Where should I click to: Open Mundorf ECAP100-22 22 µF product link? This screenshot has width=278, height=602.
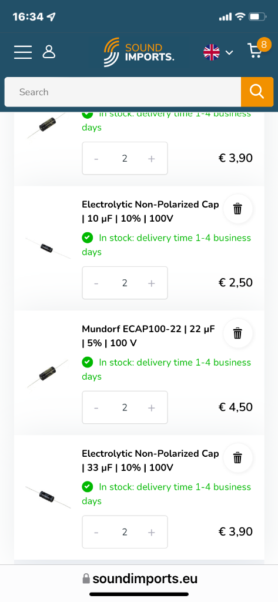(148, 336)
